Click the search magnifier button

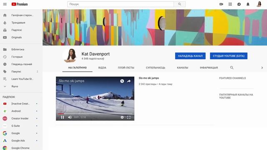click(179, 4)
